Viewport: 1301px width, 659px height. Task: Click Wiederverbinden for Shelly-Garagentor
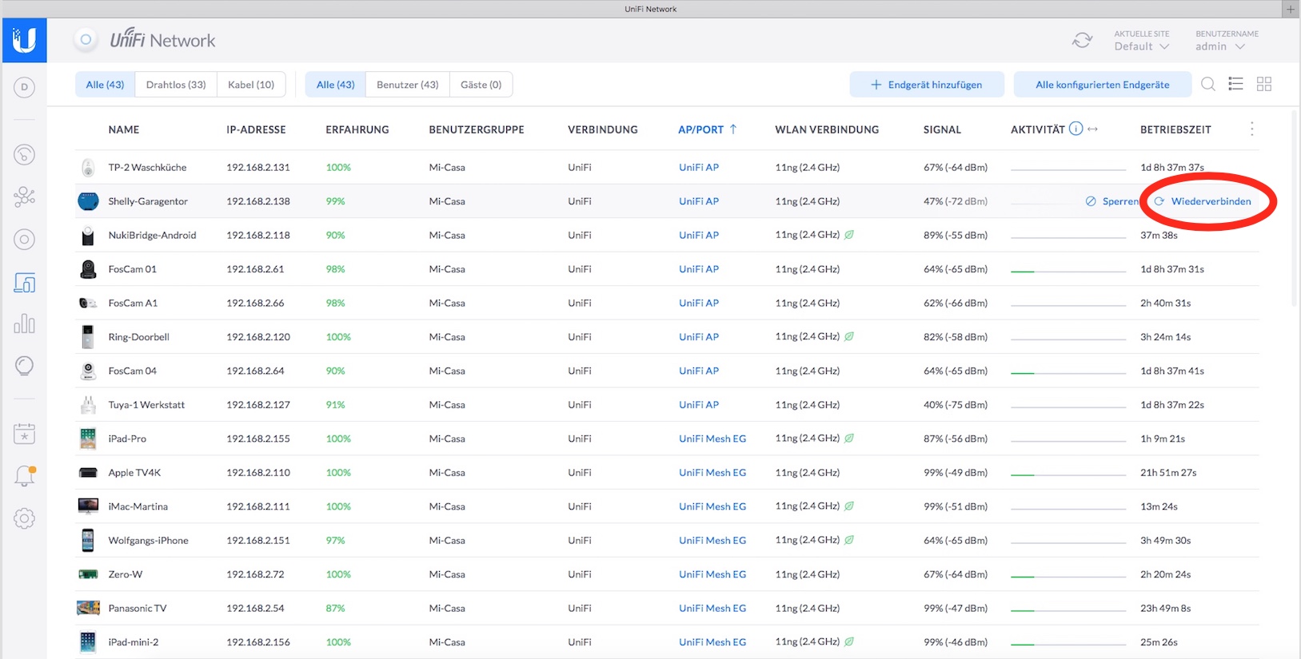tap(1203, 201)
